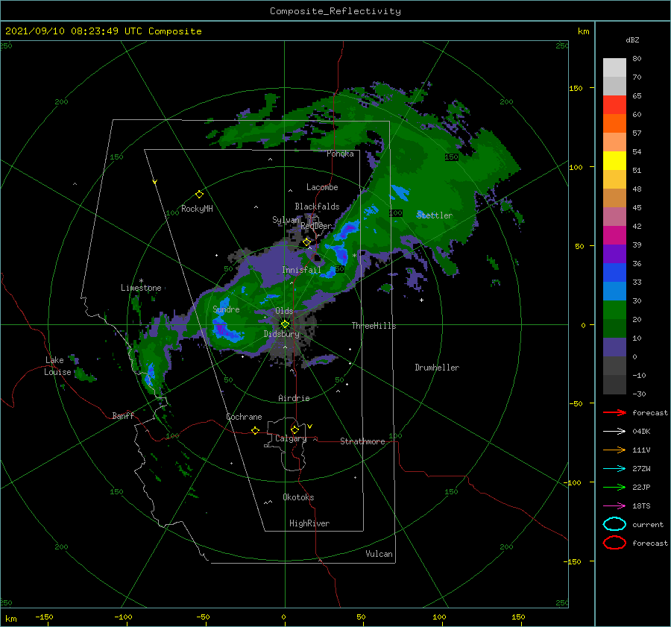Click the yellow diamond marker at Red Deer
Image resolution: width=671 pixels, height=627 pixels.
pyautogui.click(x=306, y=242)
